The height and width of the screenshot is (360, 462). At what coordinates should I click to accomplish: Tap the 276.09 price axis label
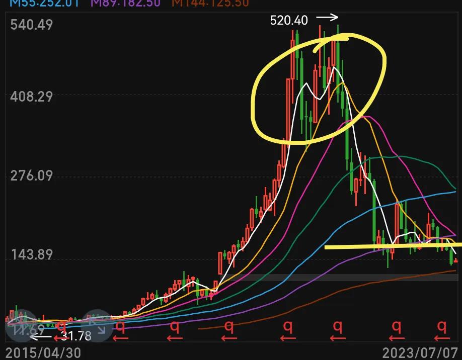(x=32, y=176)
